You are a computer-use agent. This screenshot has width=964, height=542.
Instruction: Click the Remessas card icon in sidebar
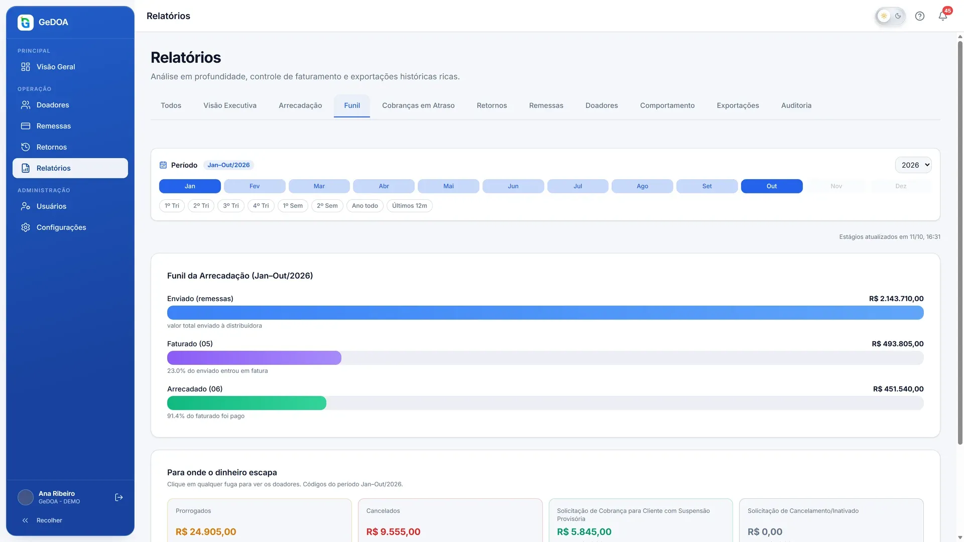(x=26, y=126)
